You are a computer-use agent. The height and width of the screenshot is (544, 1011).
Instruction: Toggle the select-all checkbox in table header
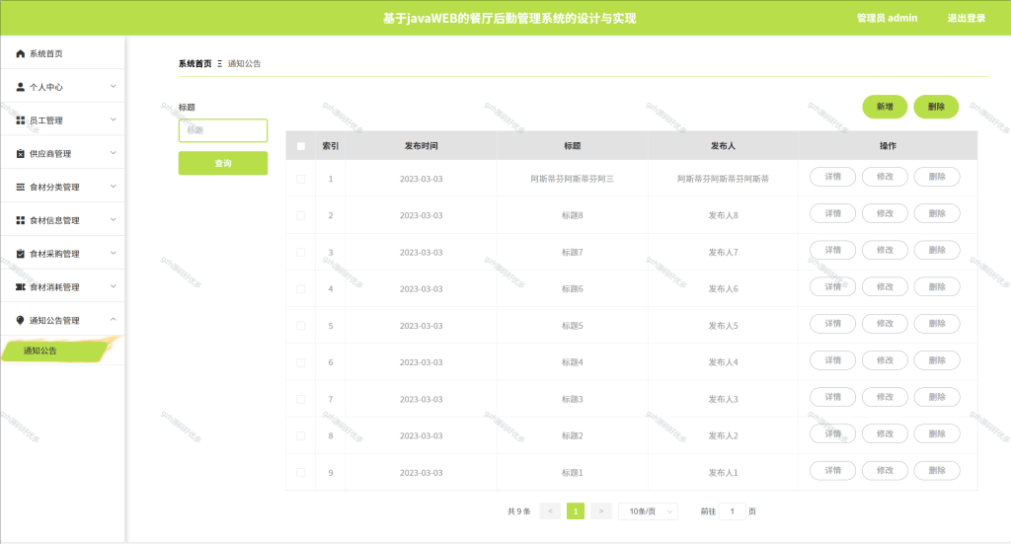click(301, 146)
